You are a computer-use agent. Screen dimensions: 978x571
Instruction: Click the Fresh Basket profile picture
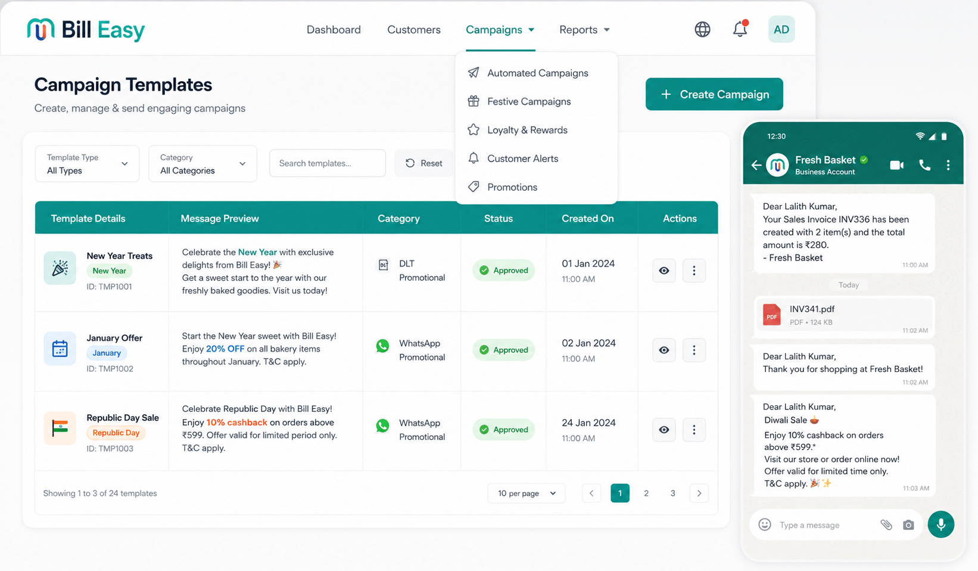click(777, 165)
